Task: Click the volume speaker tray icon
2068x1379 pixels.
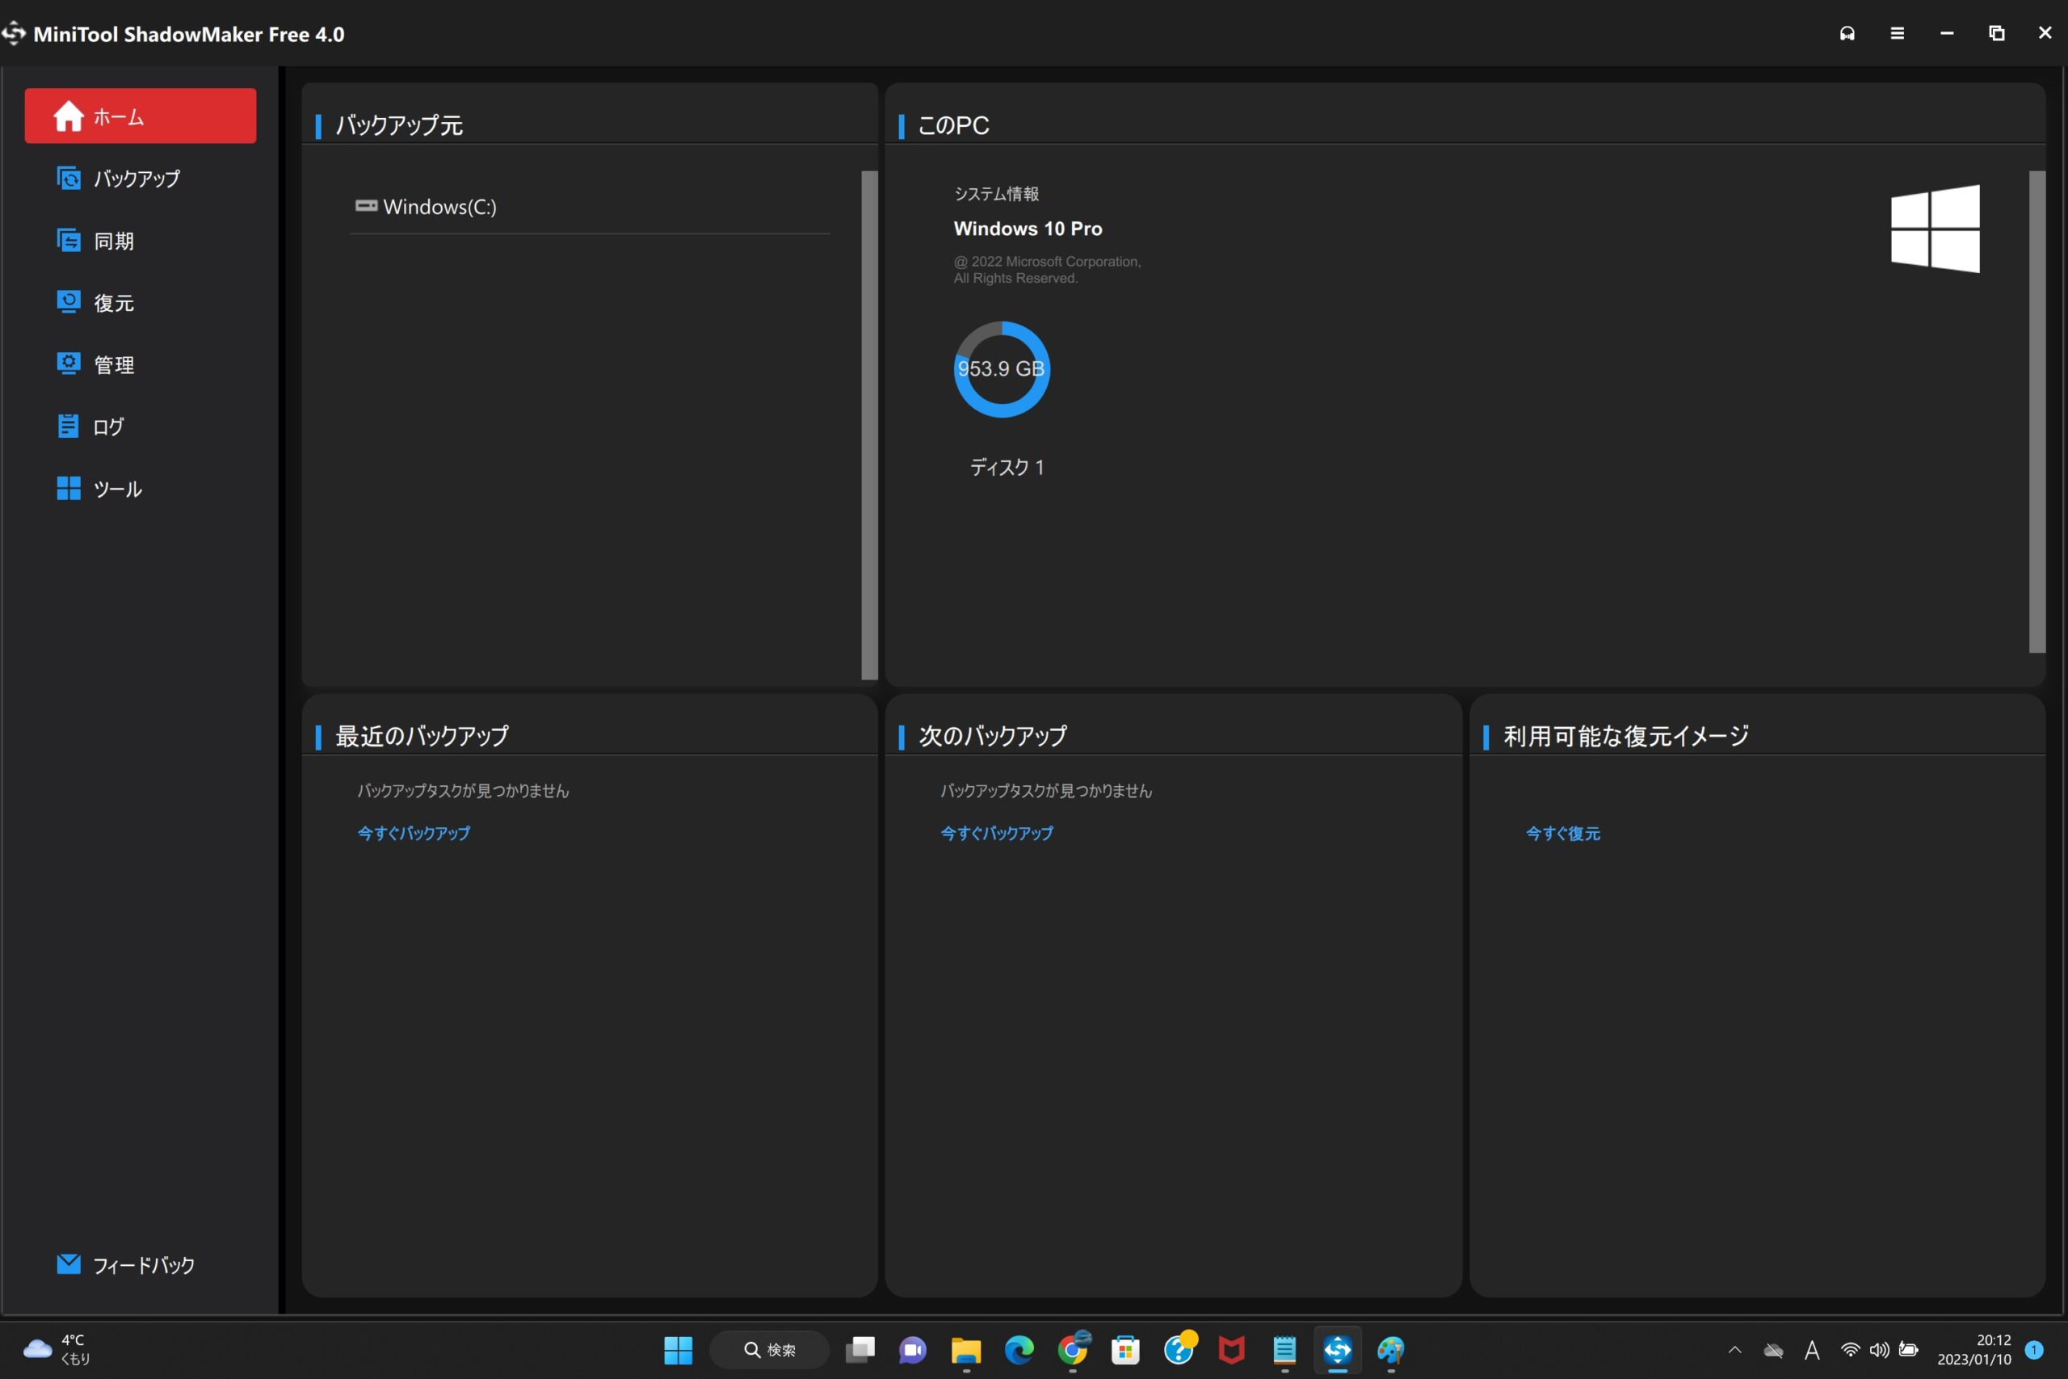Action: (x=1879, y=1349)
